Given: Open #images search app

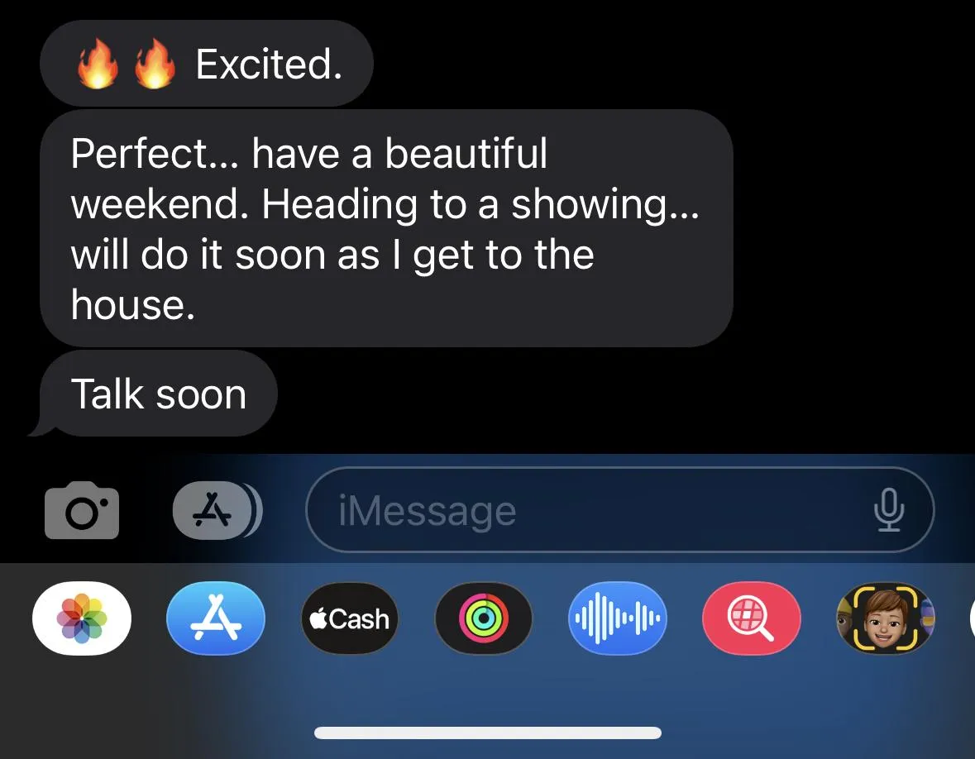Looking at the screenshot, I should (752, 618).
